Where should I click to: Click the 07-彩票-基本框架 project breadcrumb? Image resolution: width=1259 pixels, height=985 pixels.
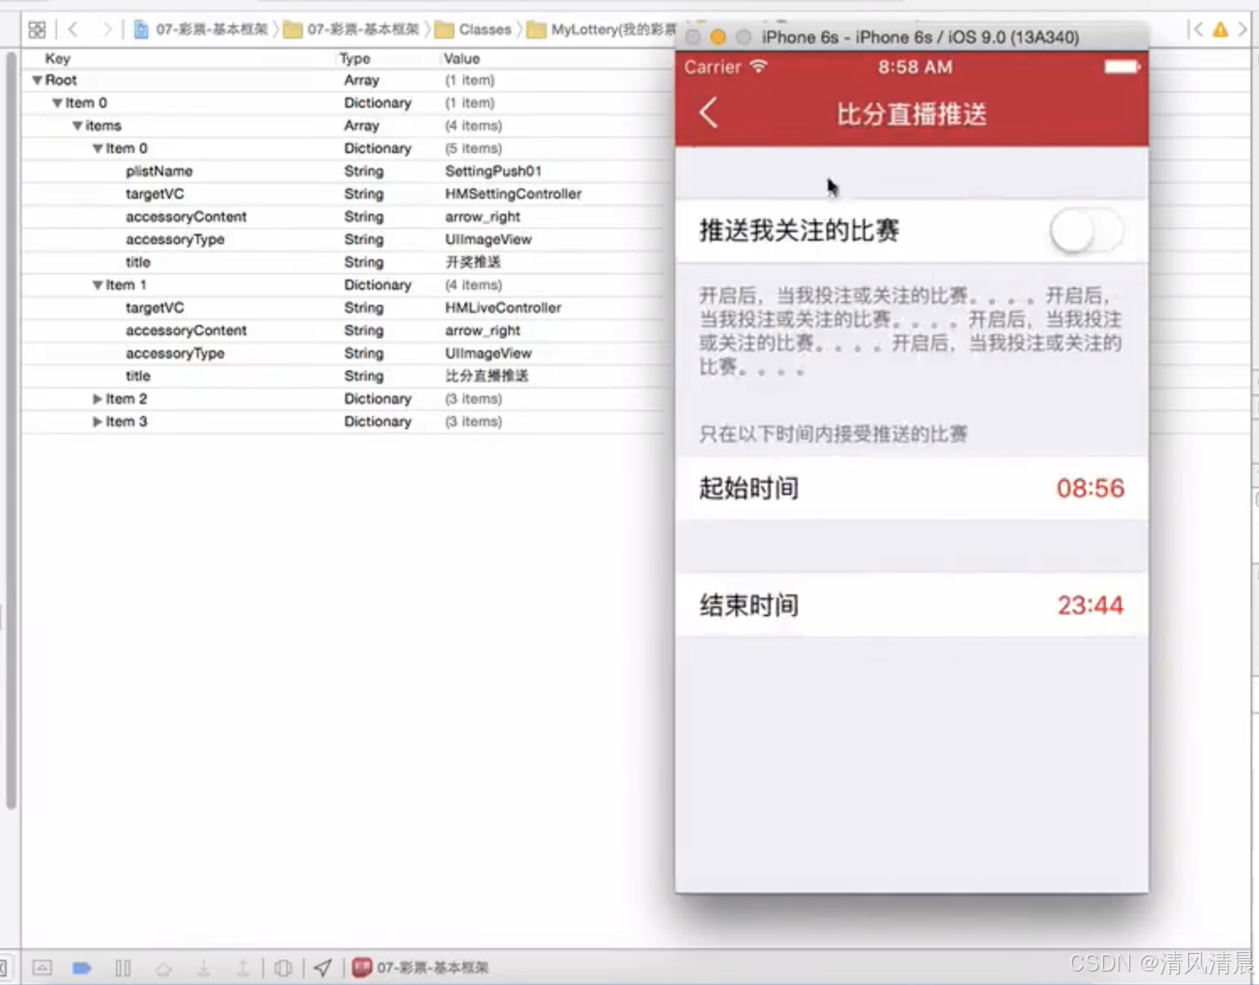(200, 29)
